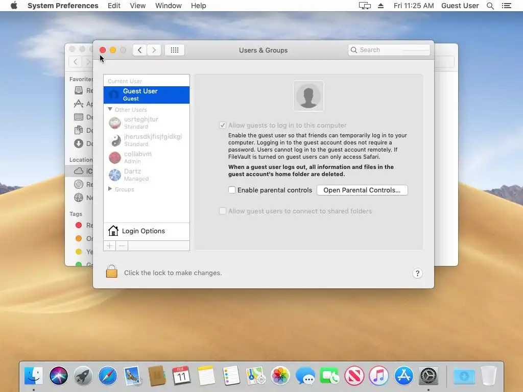Click the guest user profile picture

click(x=308, y=96)
